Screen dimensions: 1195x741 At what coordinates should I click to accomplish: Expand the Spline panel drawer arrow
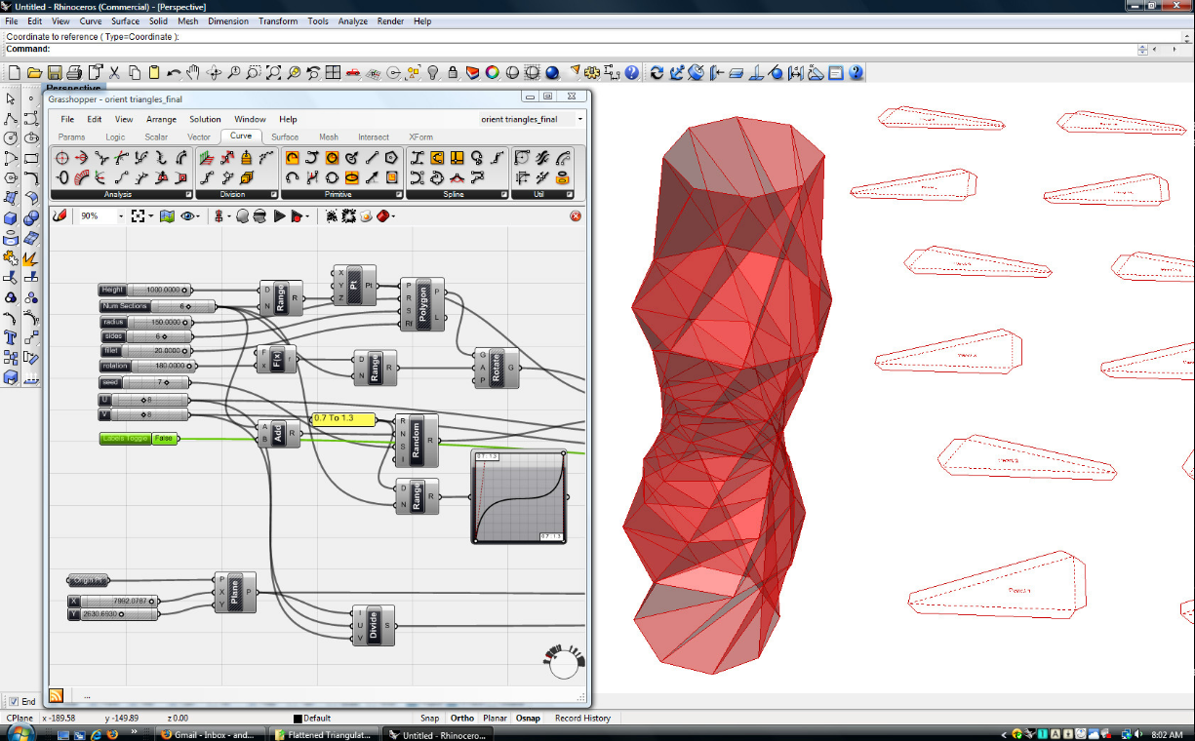504,195
